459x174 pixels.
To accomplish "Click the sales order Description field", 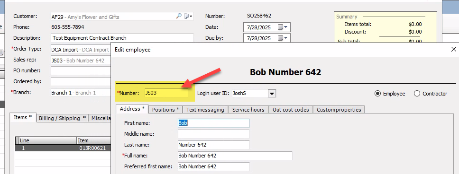I will (x=122, y=38).
